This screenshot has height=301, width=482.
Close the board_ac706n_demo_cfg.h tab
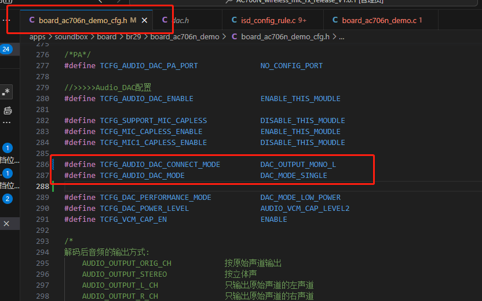click(x=144, y=21)
